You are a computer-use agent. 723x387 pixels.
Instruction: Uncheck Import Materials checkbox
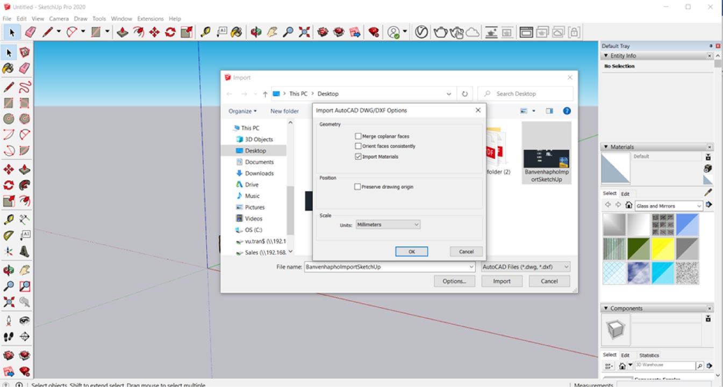pyautogui.click(x=358, y=157)
